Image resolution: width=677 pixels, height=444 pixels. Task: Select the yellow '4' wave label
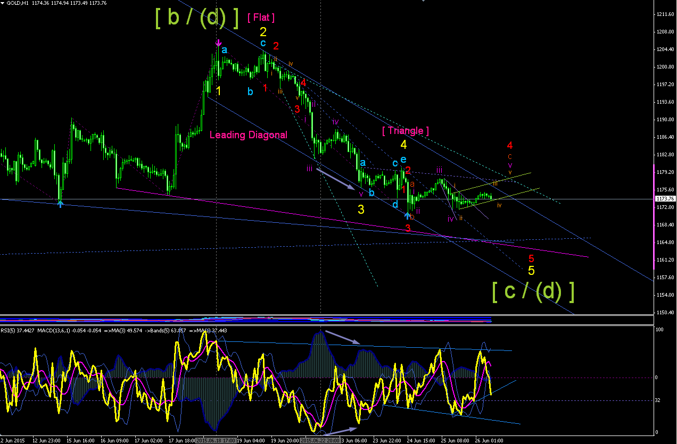click(x=403, y=145)
